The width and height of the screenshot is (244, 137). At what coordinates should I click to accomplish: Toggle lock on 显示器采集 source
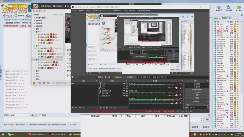pos(127,96)
